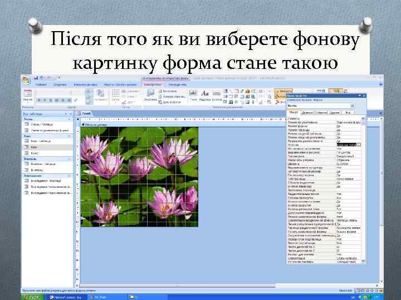Select the Масштабы рисунка property row
This screenshot has height=300, width=401.
click(x=324, y=160)
